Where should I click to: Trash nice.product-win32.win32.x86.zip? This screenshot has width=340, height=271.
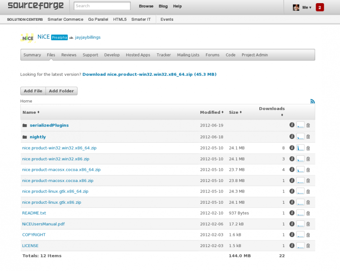click(308, 159)
